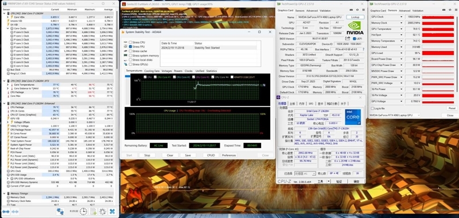
Task: Enable the Stress CPU checkbox
Action: tap(130, 42)
